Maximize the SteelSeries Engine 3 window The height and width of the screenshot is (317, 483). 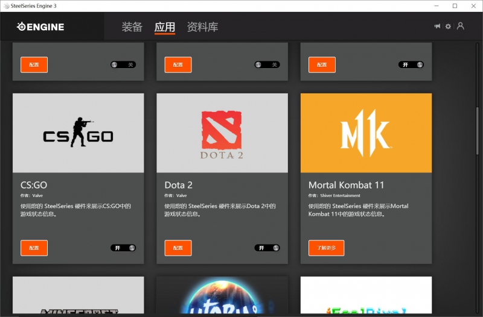455,6
